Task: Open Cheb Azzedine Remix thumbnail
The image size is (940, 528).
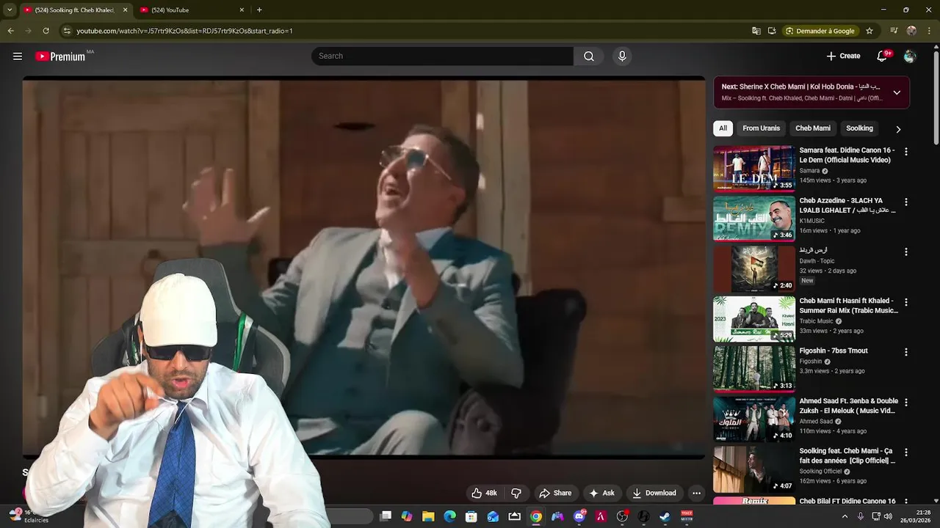Action: [754, 218]
